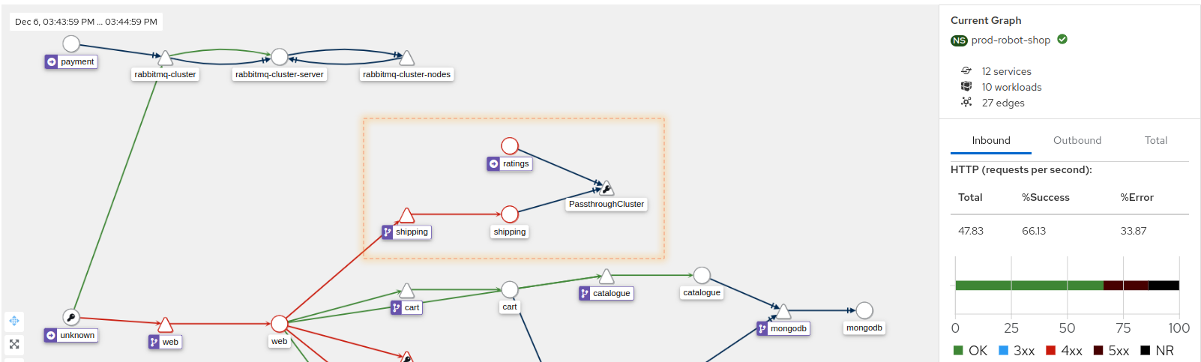Image resolution: width=1201 pixels, height=362 pixels.
Task: Click the unknown source key node
Action: pyautogui.click(x=70, y=317)
